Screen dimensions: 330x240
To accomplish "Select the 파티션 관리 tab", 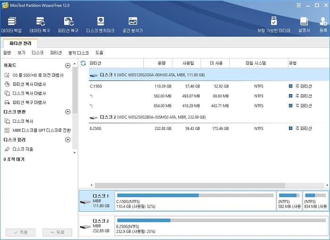I will click(x=20, y=43).
